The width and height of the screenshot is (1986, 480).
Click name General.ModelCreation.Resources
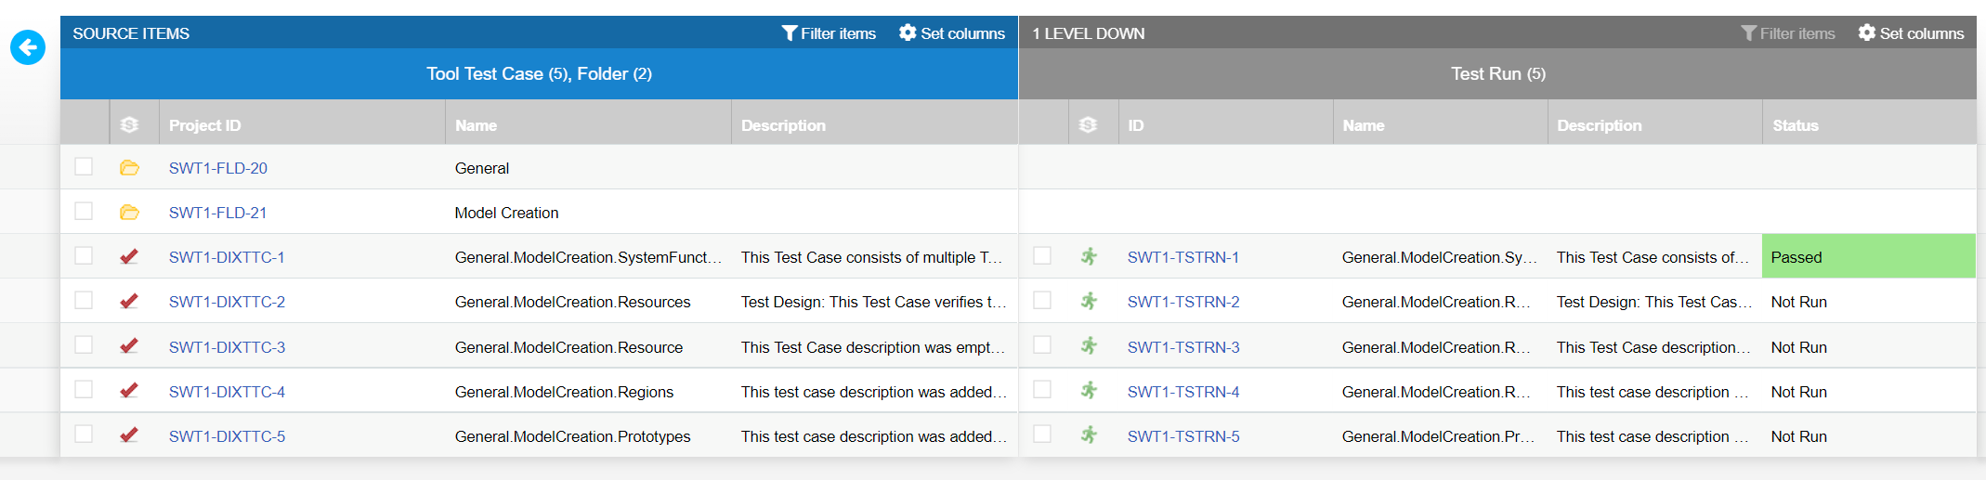point(572,302)
